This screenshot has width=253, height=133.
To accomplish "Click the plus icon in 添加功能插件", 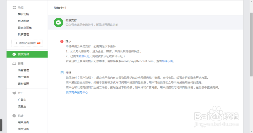I will pyautogui.click(x=16, y=43).
